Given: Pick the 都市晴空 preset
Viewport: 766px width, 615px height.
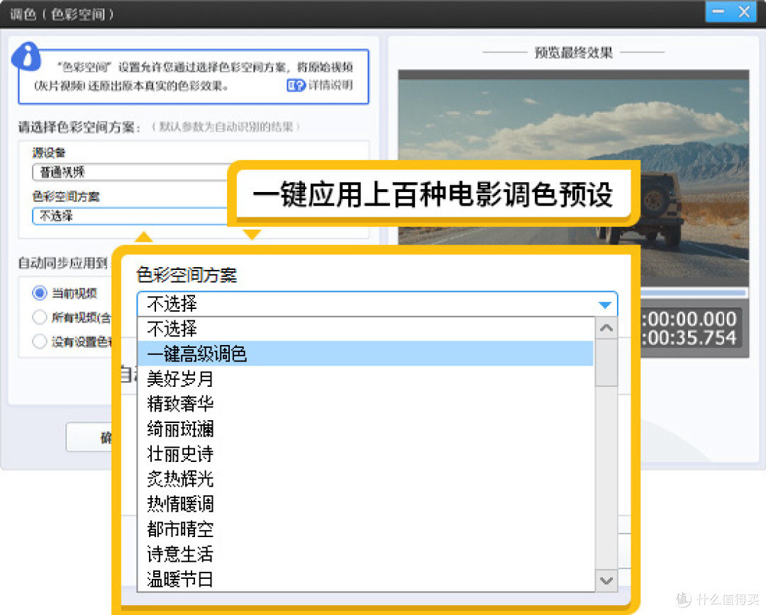Looking at the screenshot, I should (365, 529).
